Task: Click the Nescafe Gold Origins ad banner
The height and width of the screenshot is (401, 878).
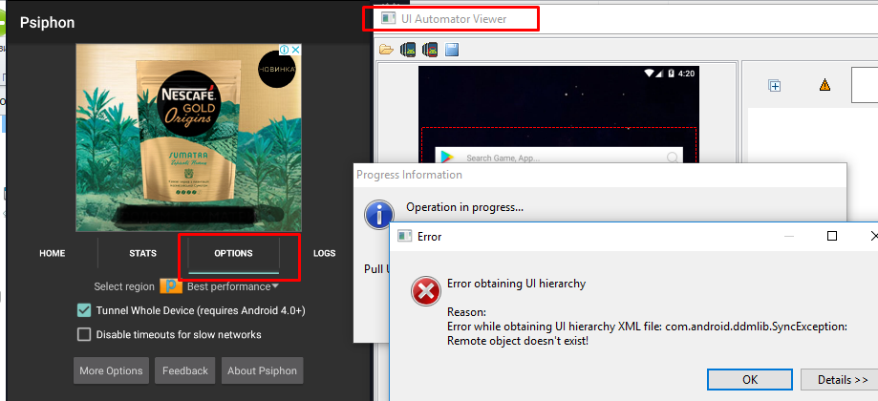Action: coord(189,138)
